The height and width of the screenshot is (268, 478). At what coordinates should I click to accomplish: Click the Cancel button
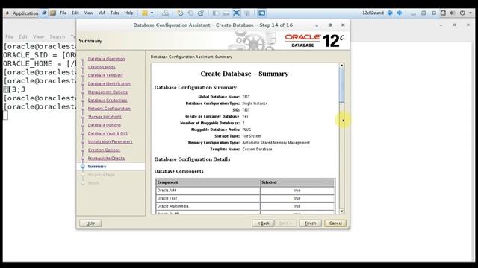click(335, 223)
